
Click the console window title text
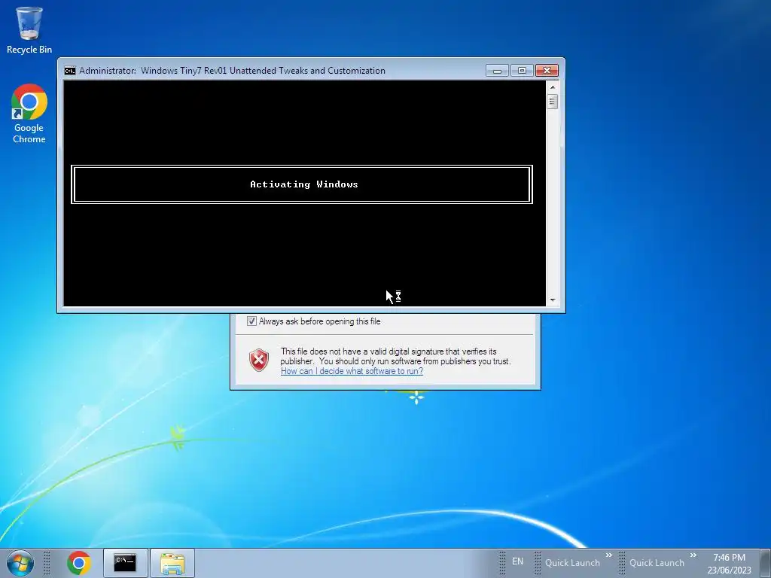pyautogui.click(x=232, y=71)
